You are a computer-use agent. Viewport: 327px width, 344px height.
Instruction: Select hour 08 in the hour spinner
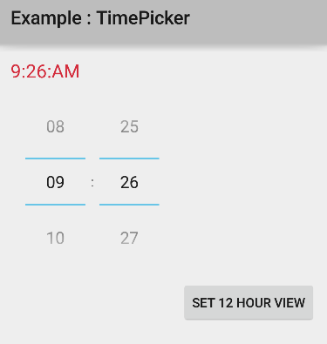(55, 127)
